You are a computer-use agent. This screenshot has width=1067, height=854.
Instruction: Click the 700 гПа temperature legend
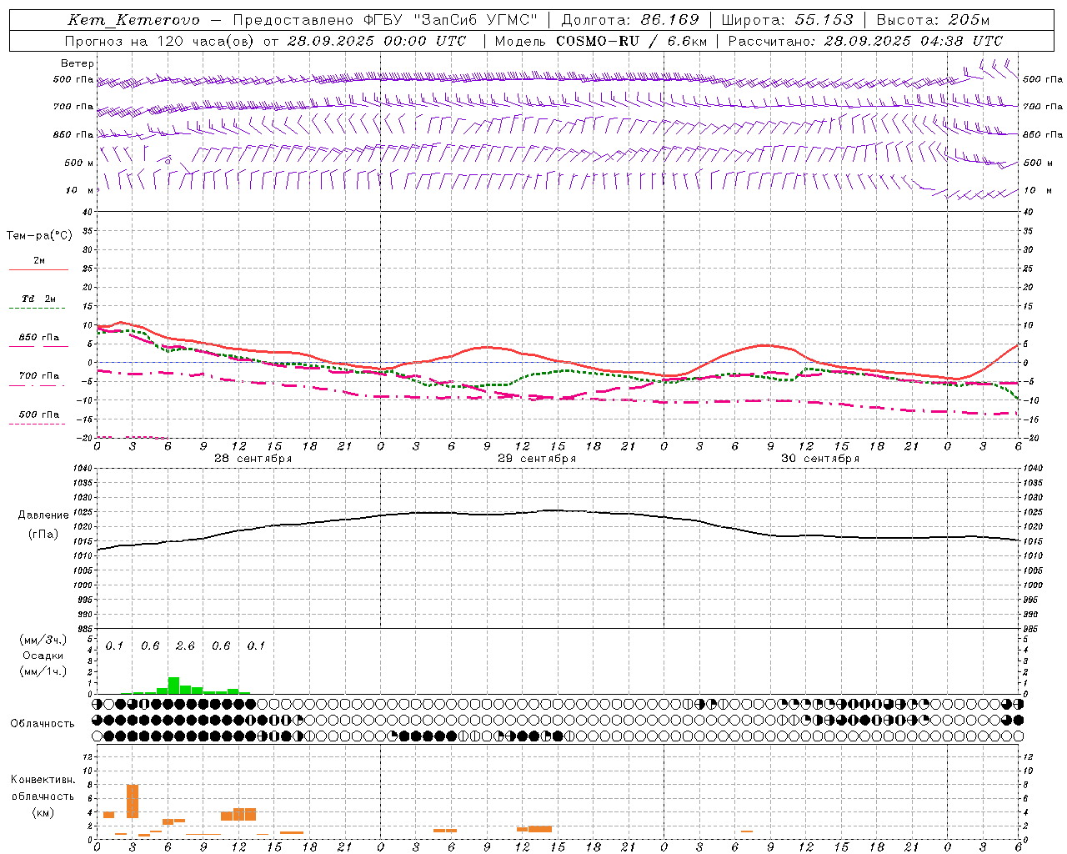coord(38,379)
